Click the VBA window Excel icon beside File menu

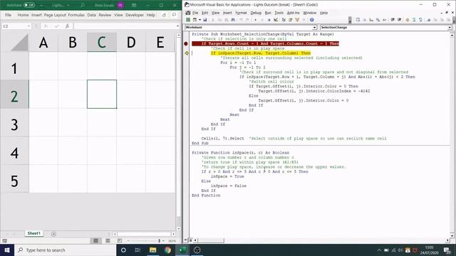tap(188, 13)
